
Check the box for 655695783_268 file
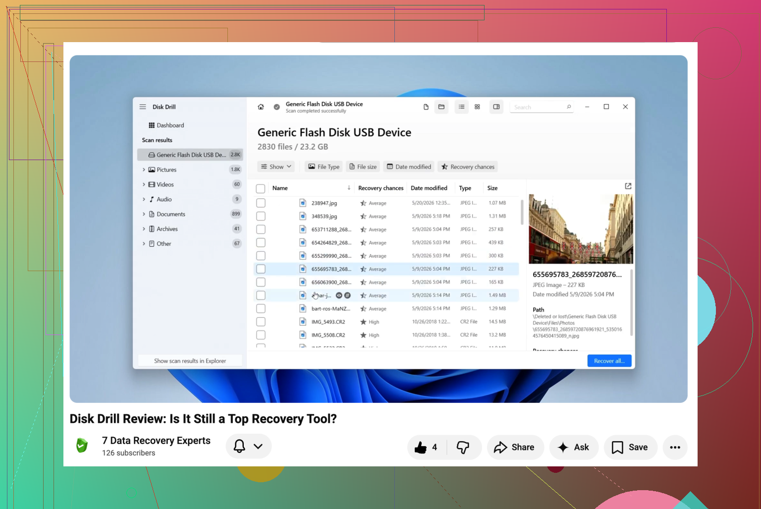point(261,269)
